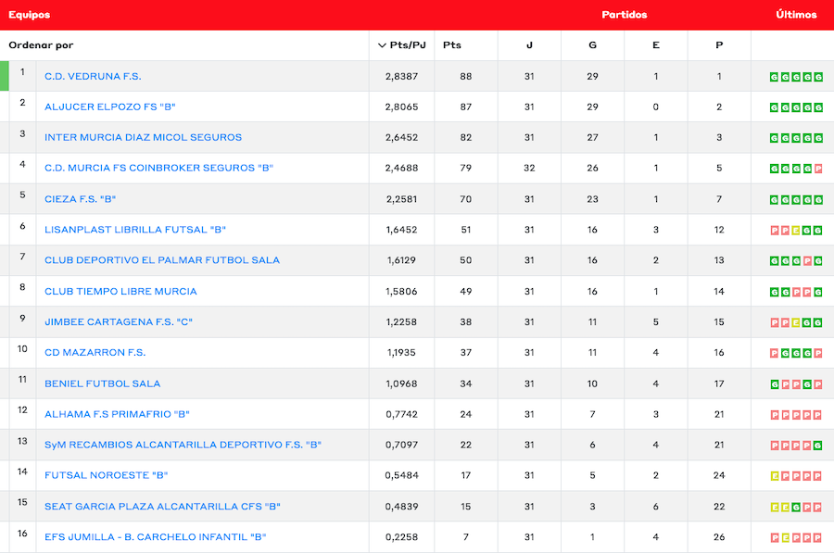
Task: Select the Partidos header section
Action: click(624, 15)
